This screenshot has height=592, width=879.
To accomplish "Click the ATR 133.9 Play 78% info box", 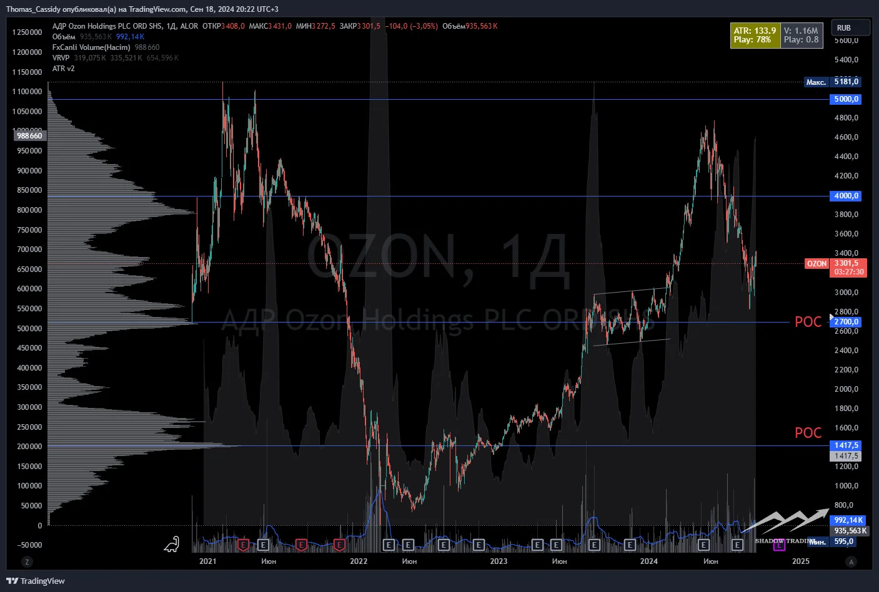I will pos(755,35).
